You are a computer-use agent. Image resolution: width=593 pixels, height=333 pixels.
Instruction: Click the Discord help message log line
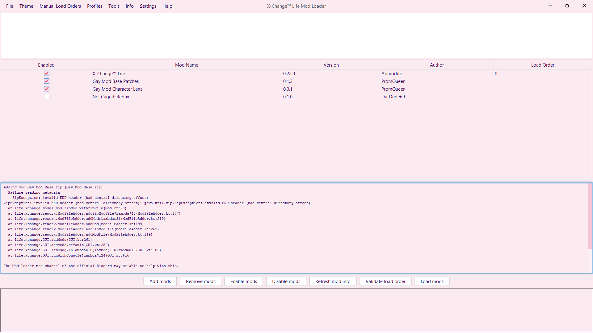pos(91,266)
